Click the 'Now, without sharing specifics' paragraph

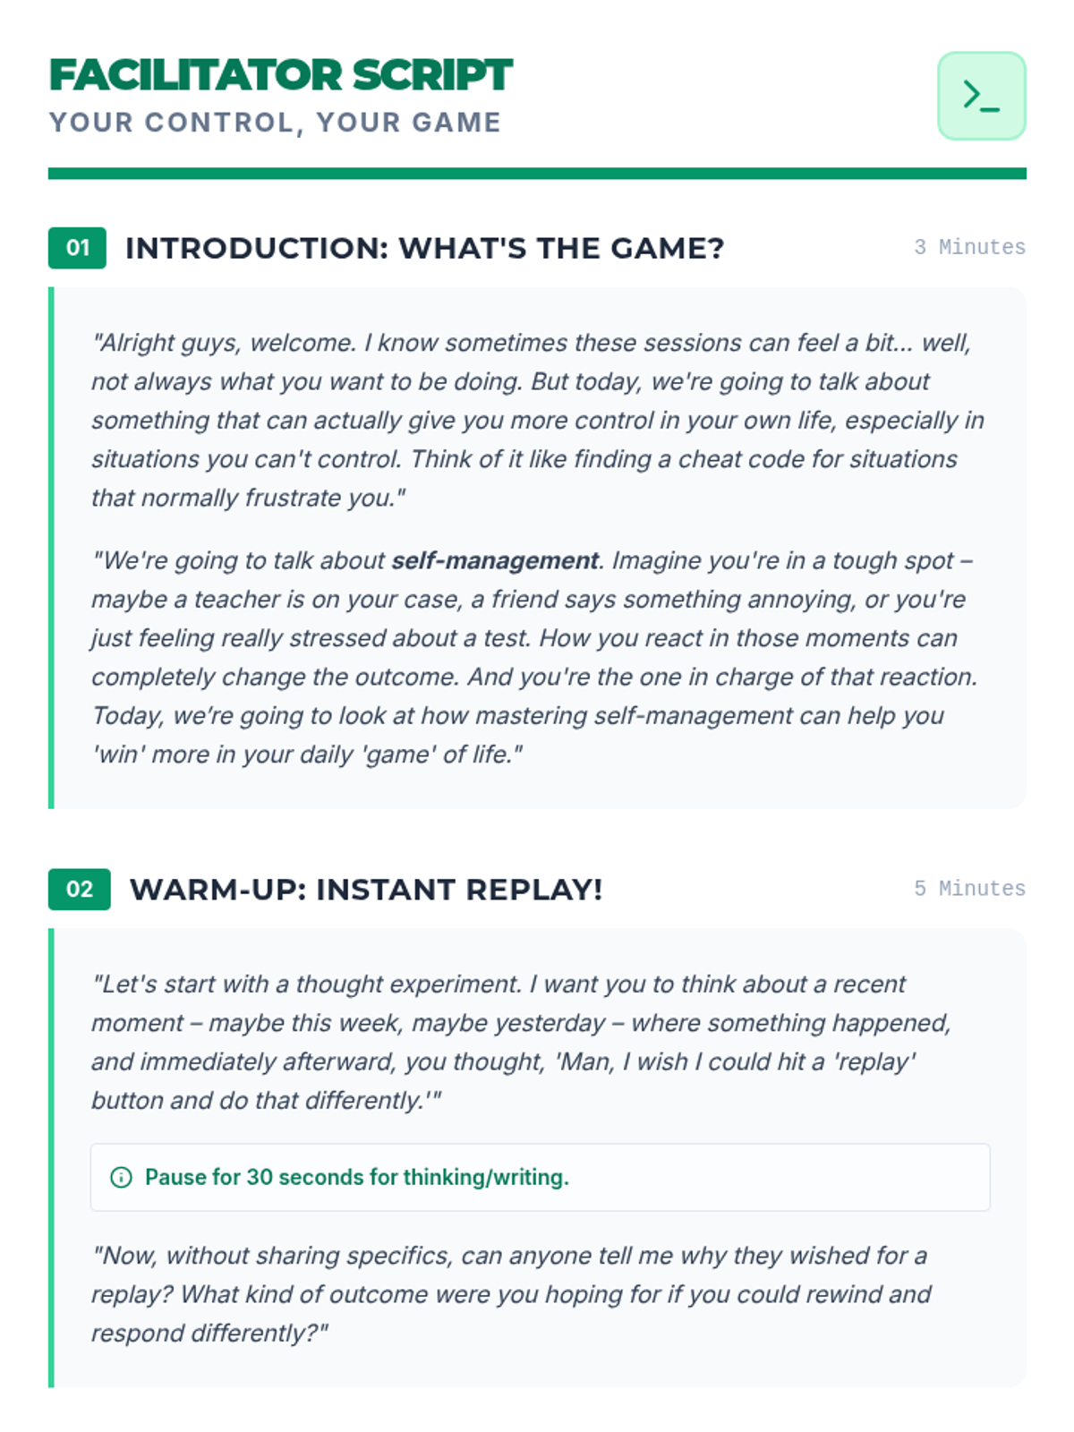510,1294
